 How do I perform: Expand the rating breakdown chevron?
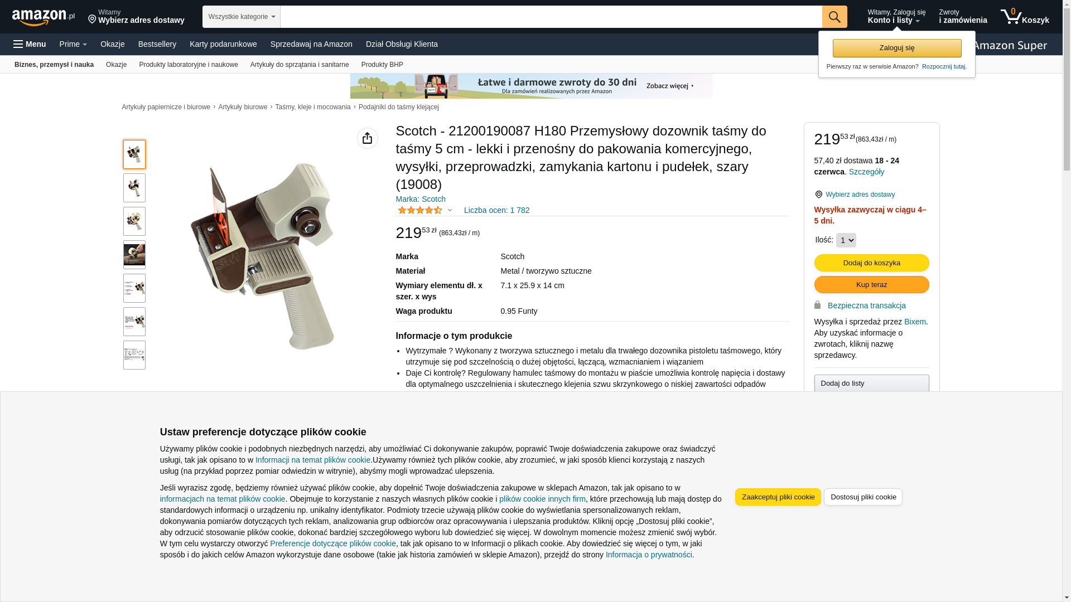tap(450, 210)
